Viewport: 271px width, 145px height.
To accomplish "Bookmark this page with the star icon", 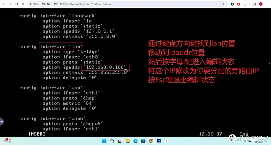I will 223,4.
